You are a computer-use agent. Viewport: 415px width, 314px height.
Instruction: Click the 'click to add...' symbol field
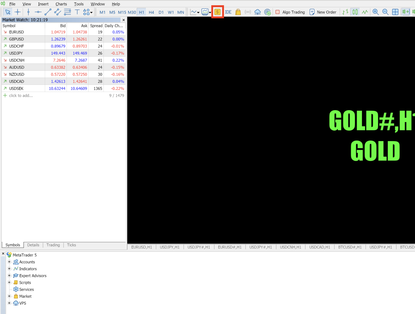point(21,95)
